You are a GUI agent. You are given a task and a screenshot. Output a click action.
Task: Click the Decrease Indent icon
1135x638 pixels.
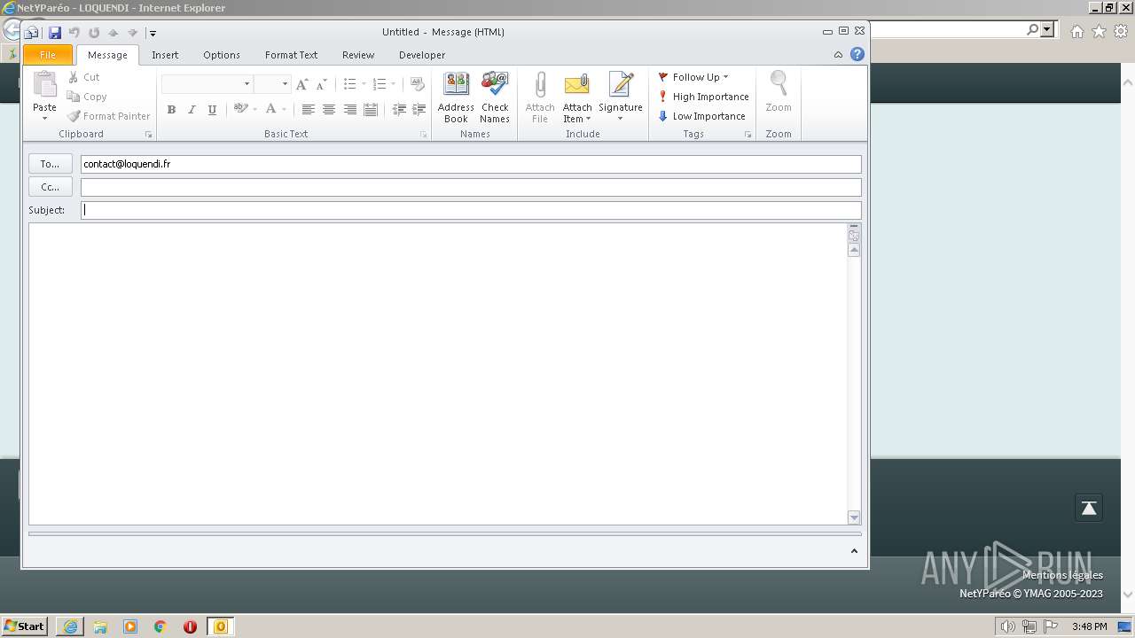point(399,110)
